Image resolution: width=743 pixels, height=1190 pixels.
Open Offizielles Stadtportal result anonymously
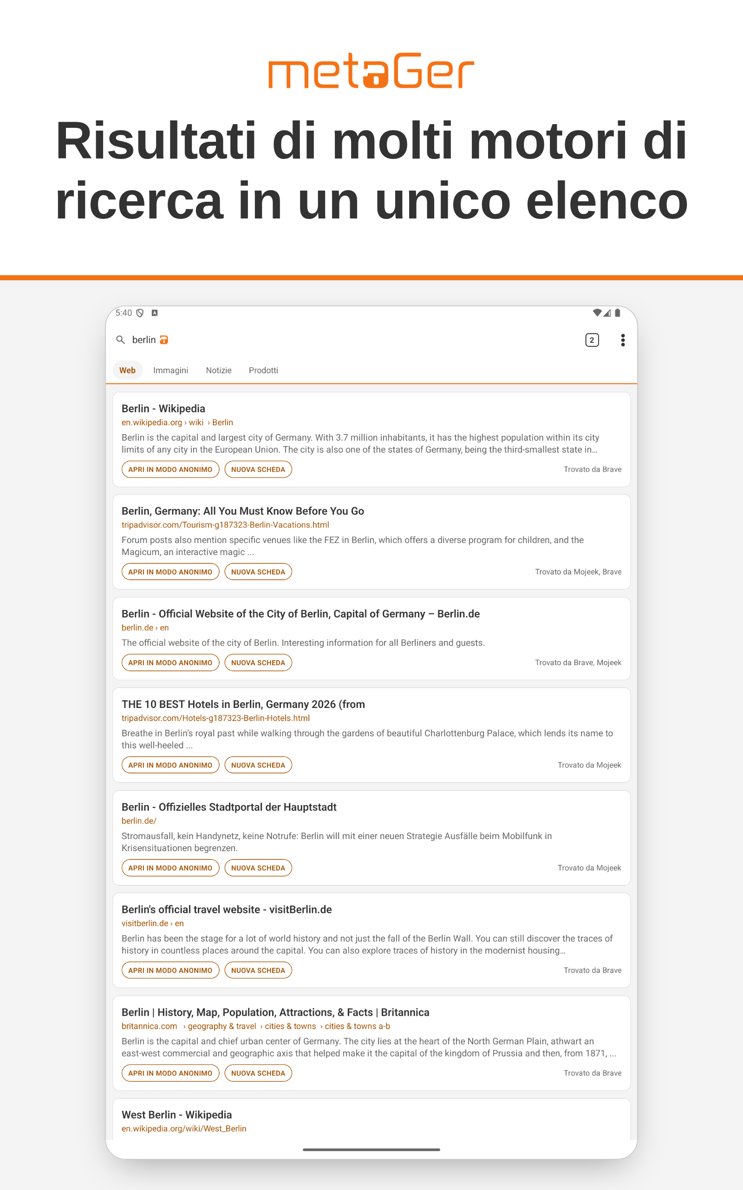coord(170,868)
